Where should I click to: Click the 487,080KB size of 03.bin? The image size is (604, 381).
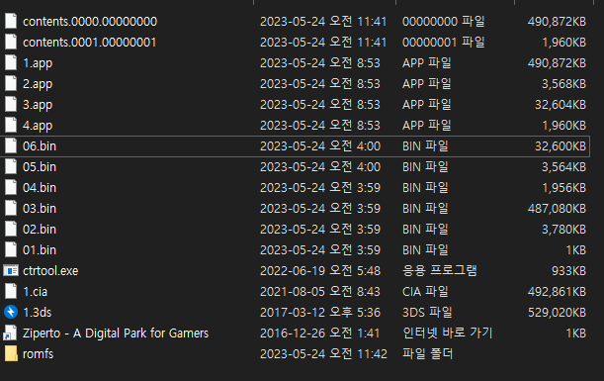[557, 209]
